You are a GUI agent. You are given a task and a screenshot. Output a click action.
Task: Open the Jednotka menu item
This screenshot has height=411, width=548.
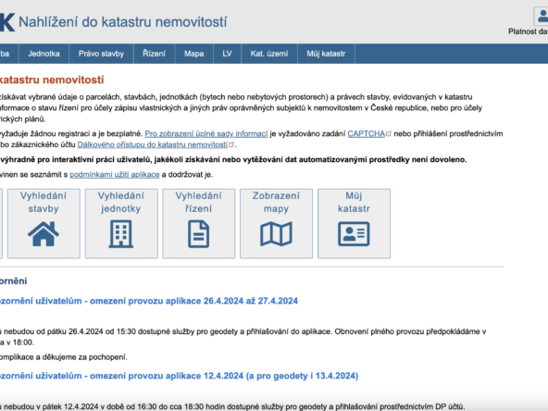(44, 54)
